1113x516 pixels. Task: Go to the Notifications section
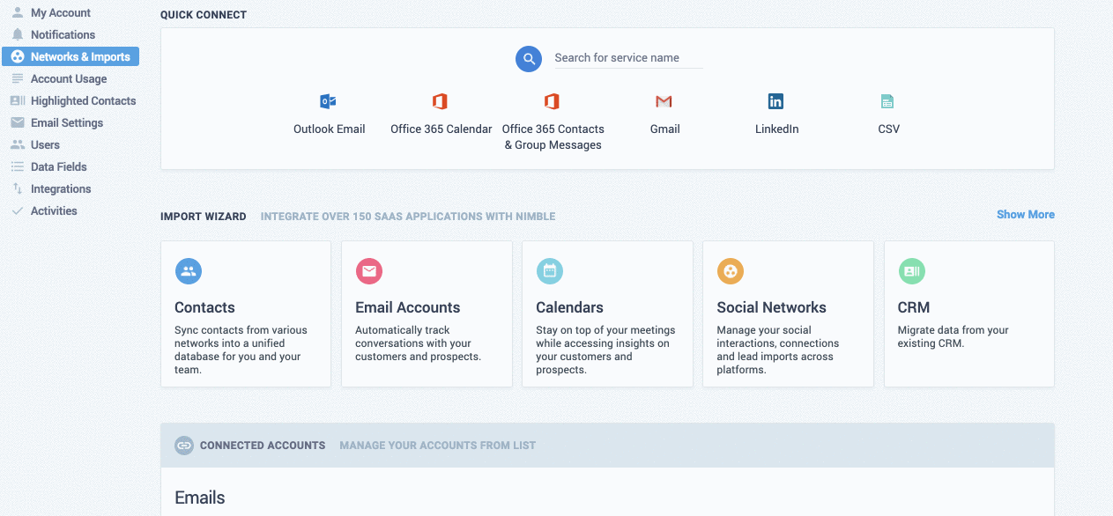pyautogui.click(x=63, y=34)
